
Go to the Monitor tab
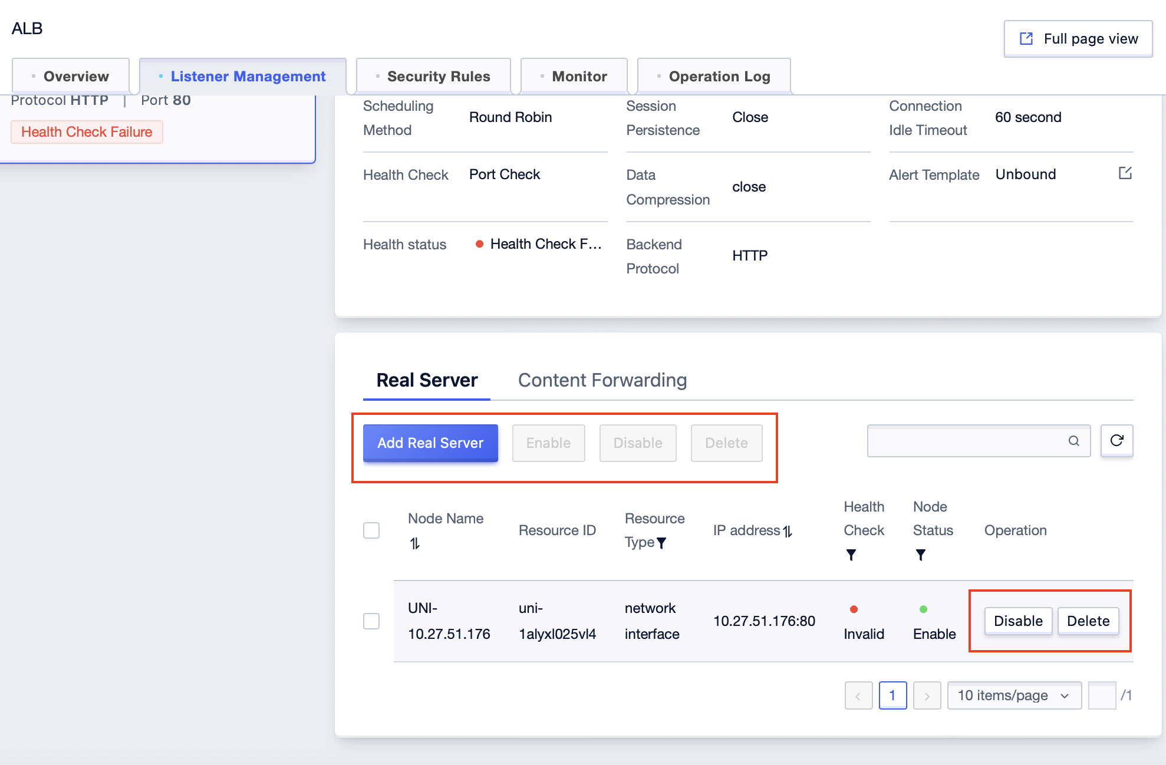point(574,76)
